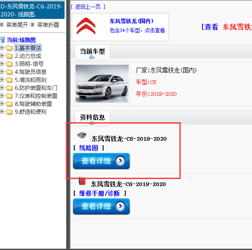The image size is (252, 250).
Task: Expand the 2.动力总成 tree node
Action: point(2,56)
